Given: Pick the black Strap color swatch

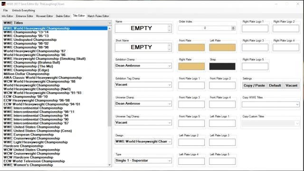Looking at the screenshot, I should (222, 66).
